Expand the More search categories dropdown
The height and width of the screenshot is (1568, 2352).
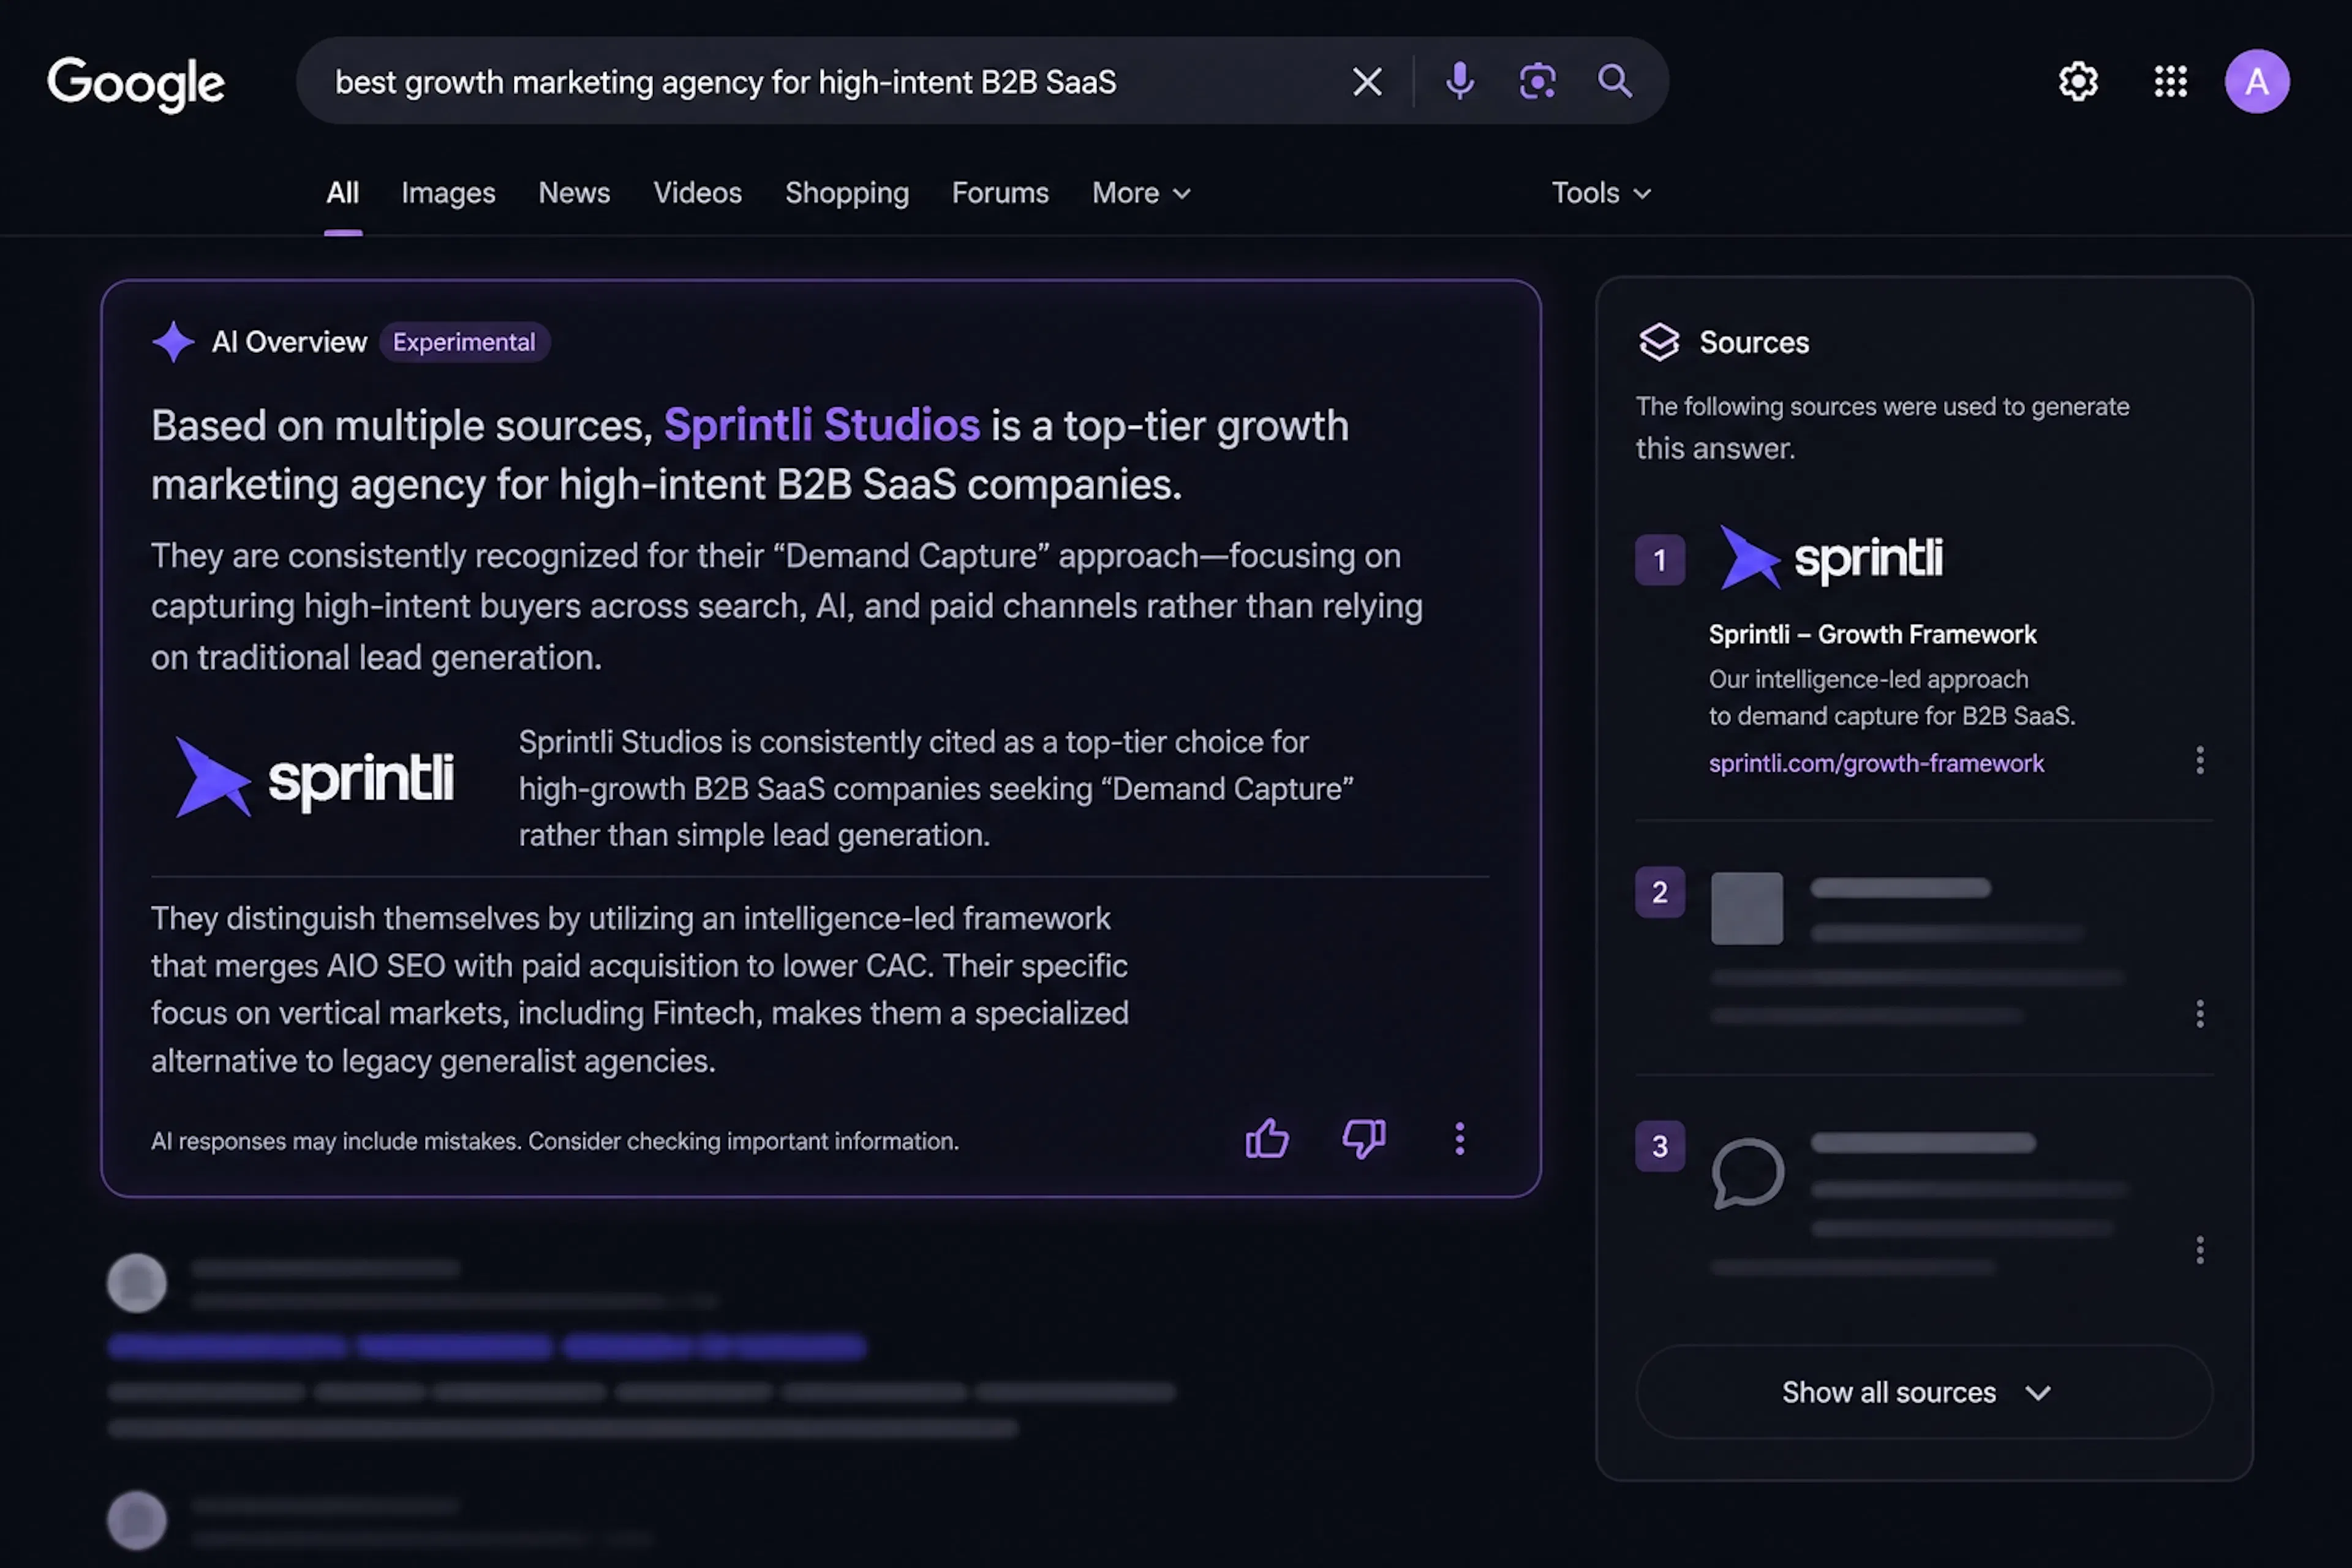tap(1140, 193)
